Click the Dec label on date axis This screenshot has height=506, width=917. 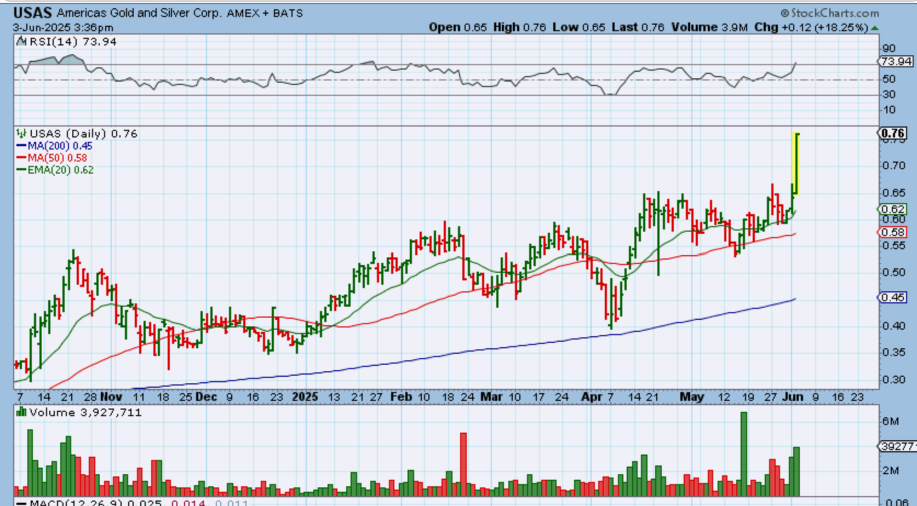pyautogui.click(x=206, y=396)
